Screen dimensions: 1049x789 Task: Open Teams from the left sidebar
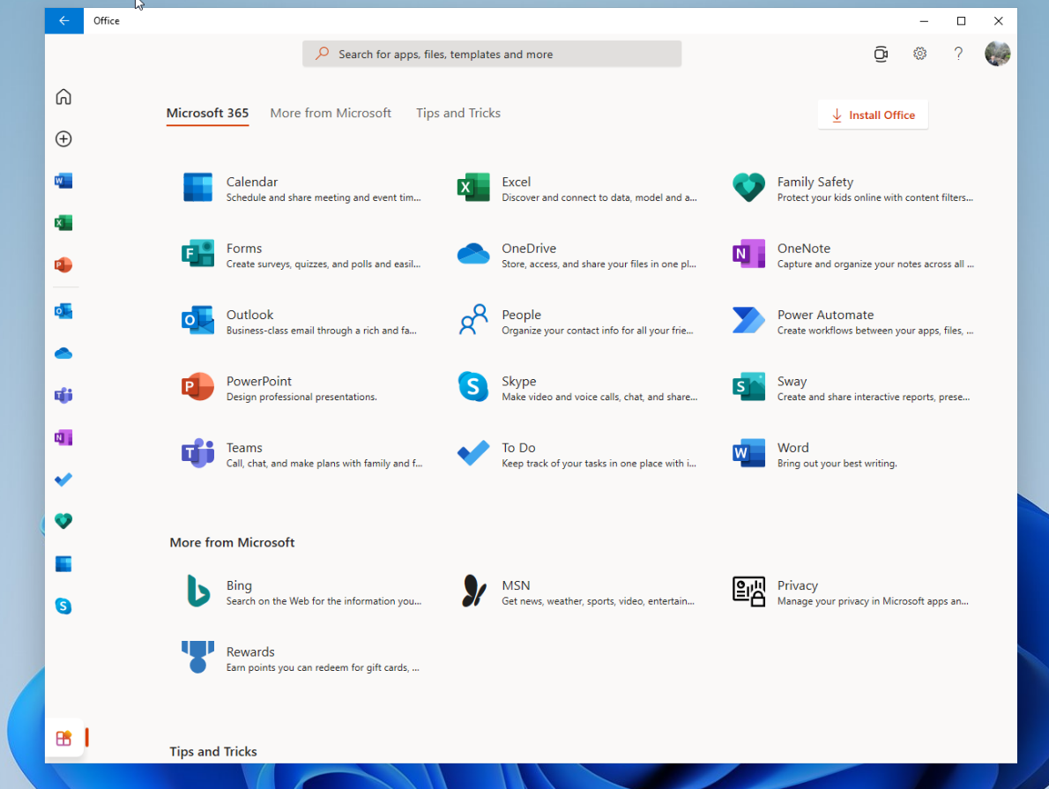pyautogui.click(x=63, y=395)
